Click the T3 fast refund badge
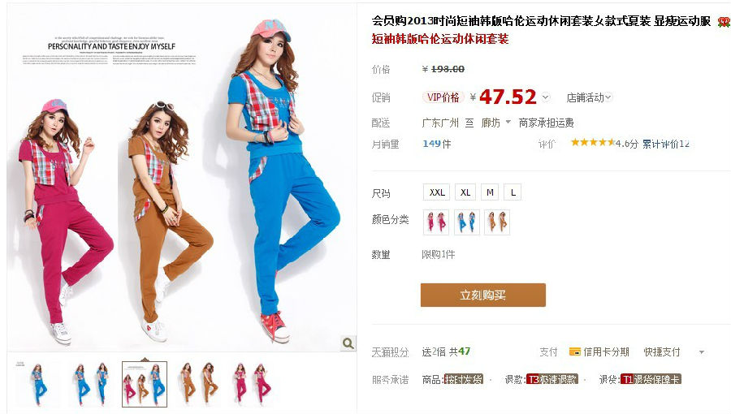 coord(552,380)
